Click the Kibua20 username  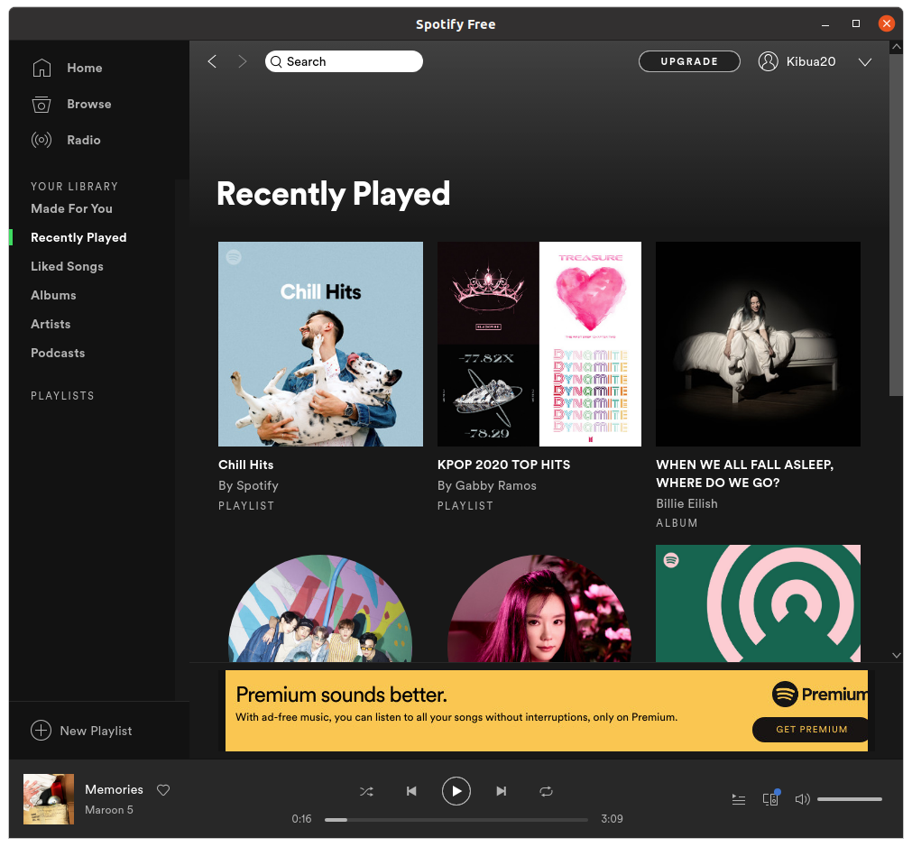(x=811, y=61)
